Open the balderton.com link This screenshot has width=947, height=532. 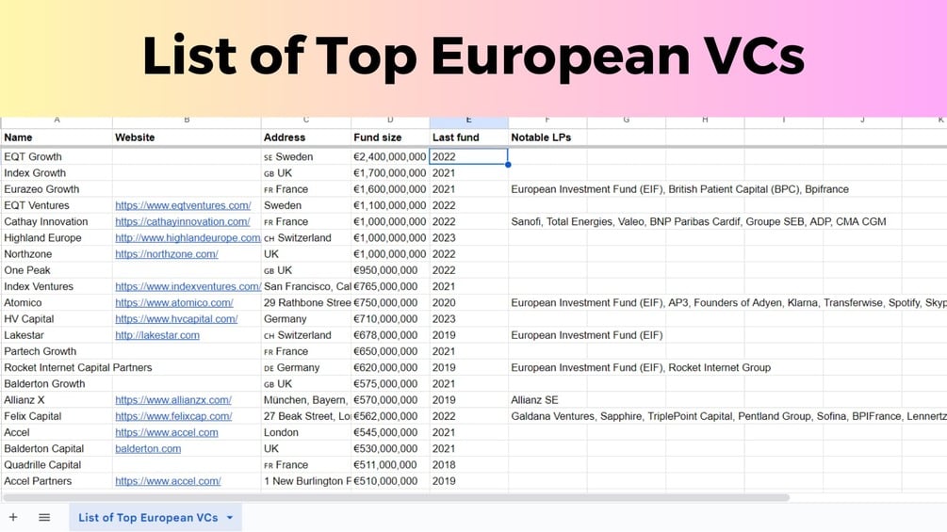click(x=148, y=449)
